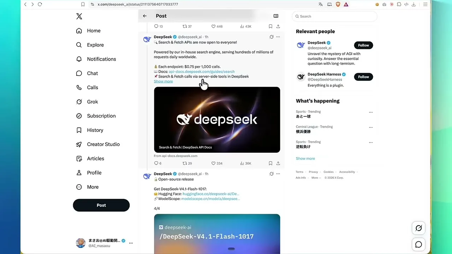This screenshot has width=452, height=254.
Task: Open options for the あと一球 trend
Action: coord(371,112)
